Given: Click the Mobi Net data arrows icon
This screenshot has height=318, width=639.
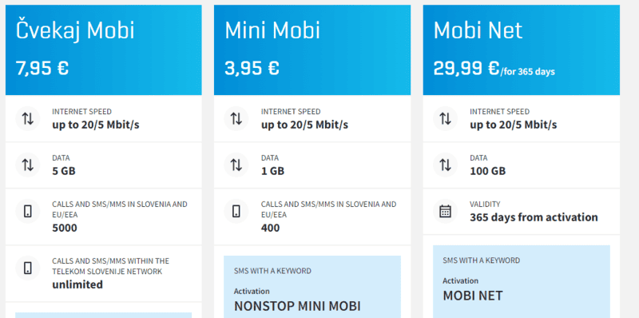Looking at the screenshot, I should tap(445, 165).
